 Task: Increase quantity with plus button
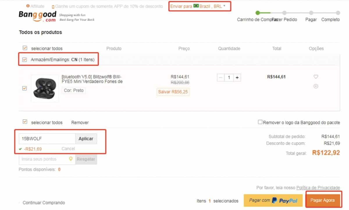(237, 77)
